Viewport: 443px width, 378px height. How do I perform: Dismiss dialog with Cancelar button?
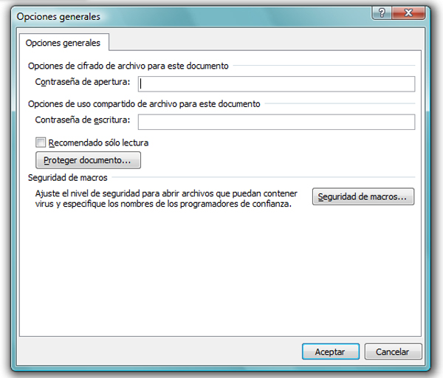click(393, 351)
